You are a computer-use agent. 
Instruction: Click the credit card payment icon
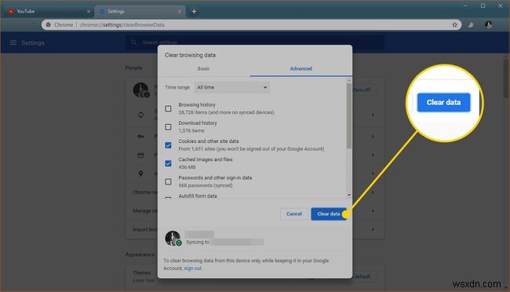click(x=140, y=155)
